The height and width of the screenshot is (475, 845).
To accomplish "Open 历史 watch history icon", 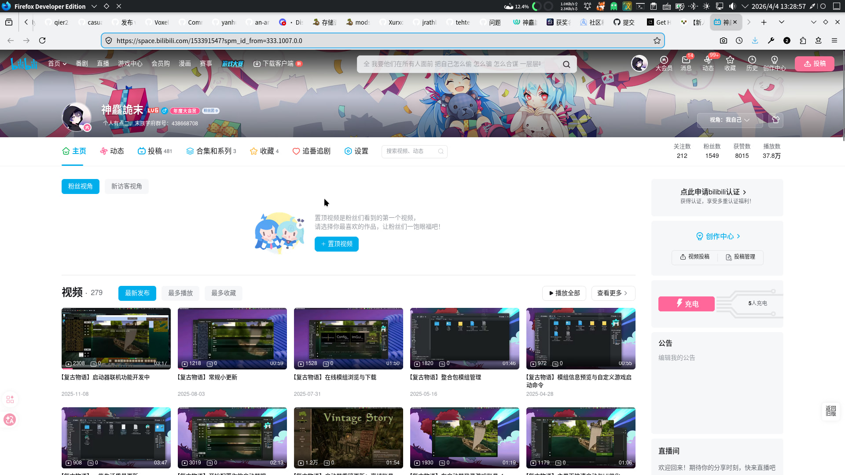I will pos(752,60).
